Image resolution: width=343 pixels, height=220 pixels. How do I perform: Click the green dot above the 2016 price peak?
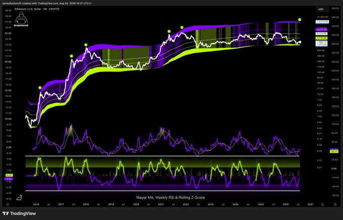(40, 88)
